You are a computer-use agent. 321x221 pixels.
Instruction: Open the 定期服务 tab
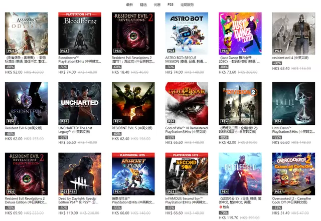coord(187,5)
